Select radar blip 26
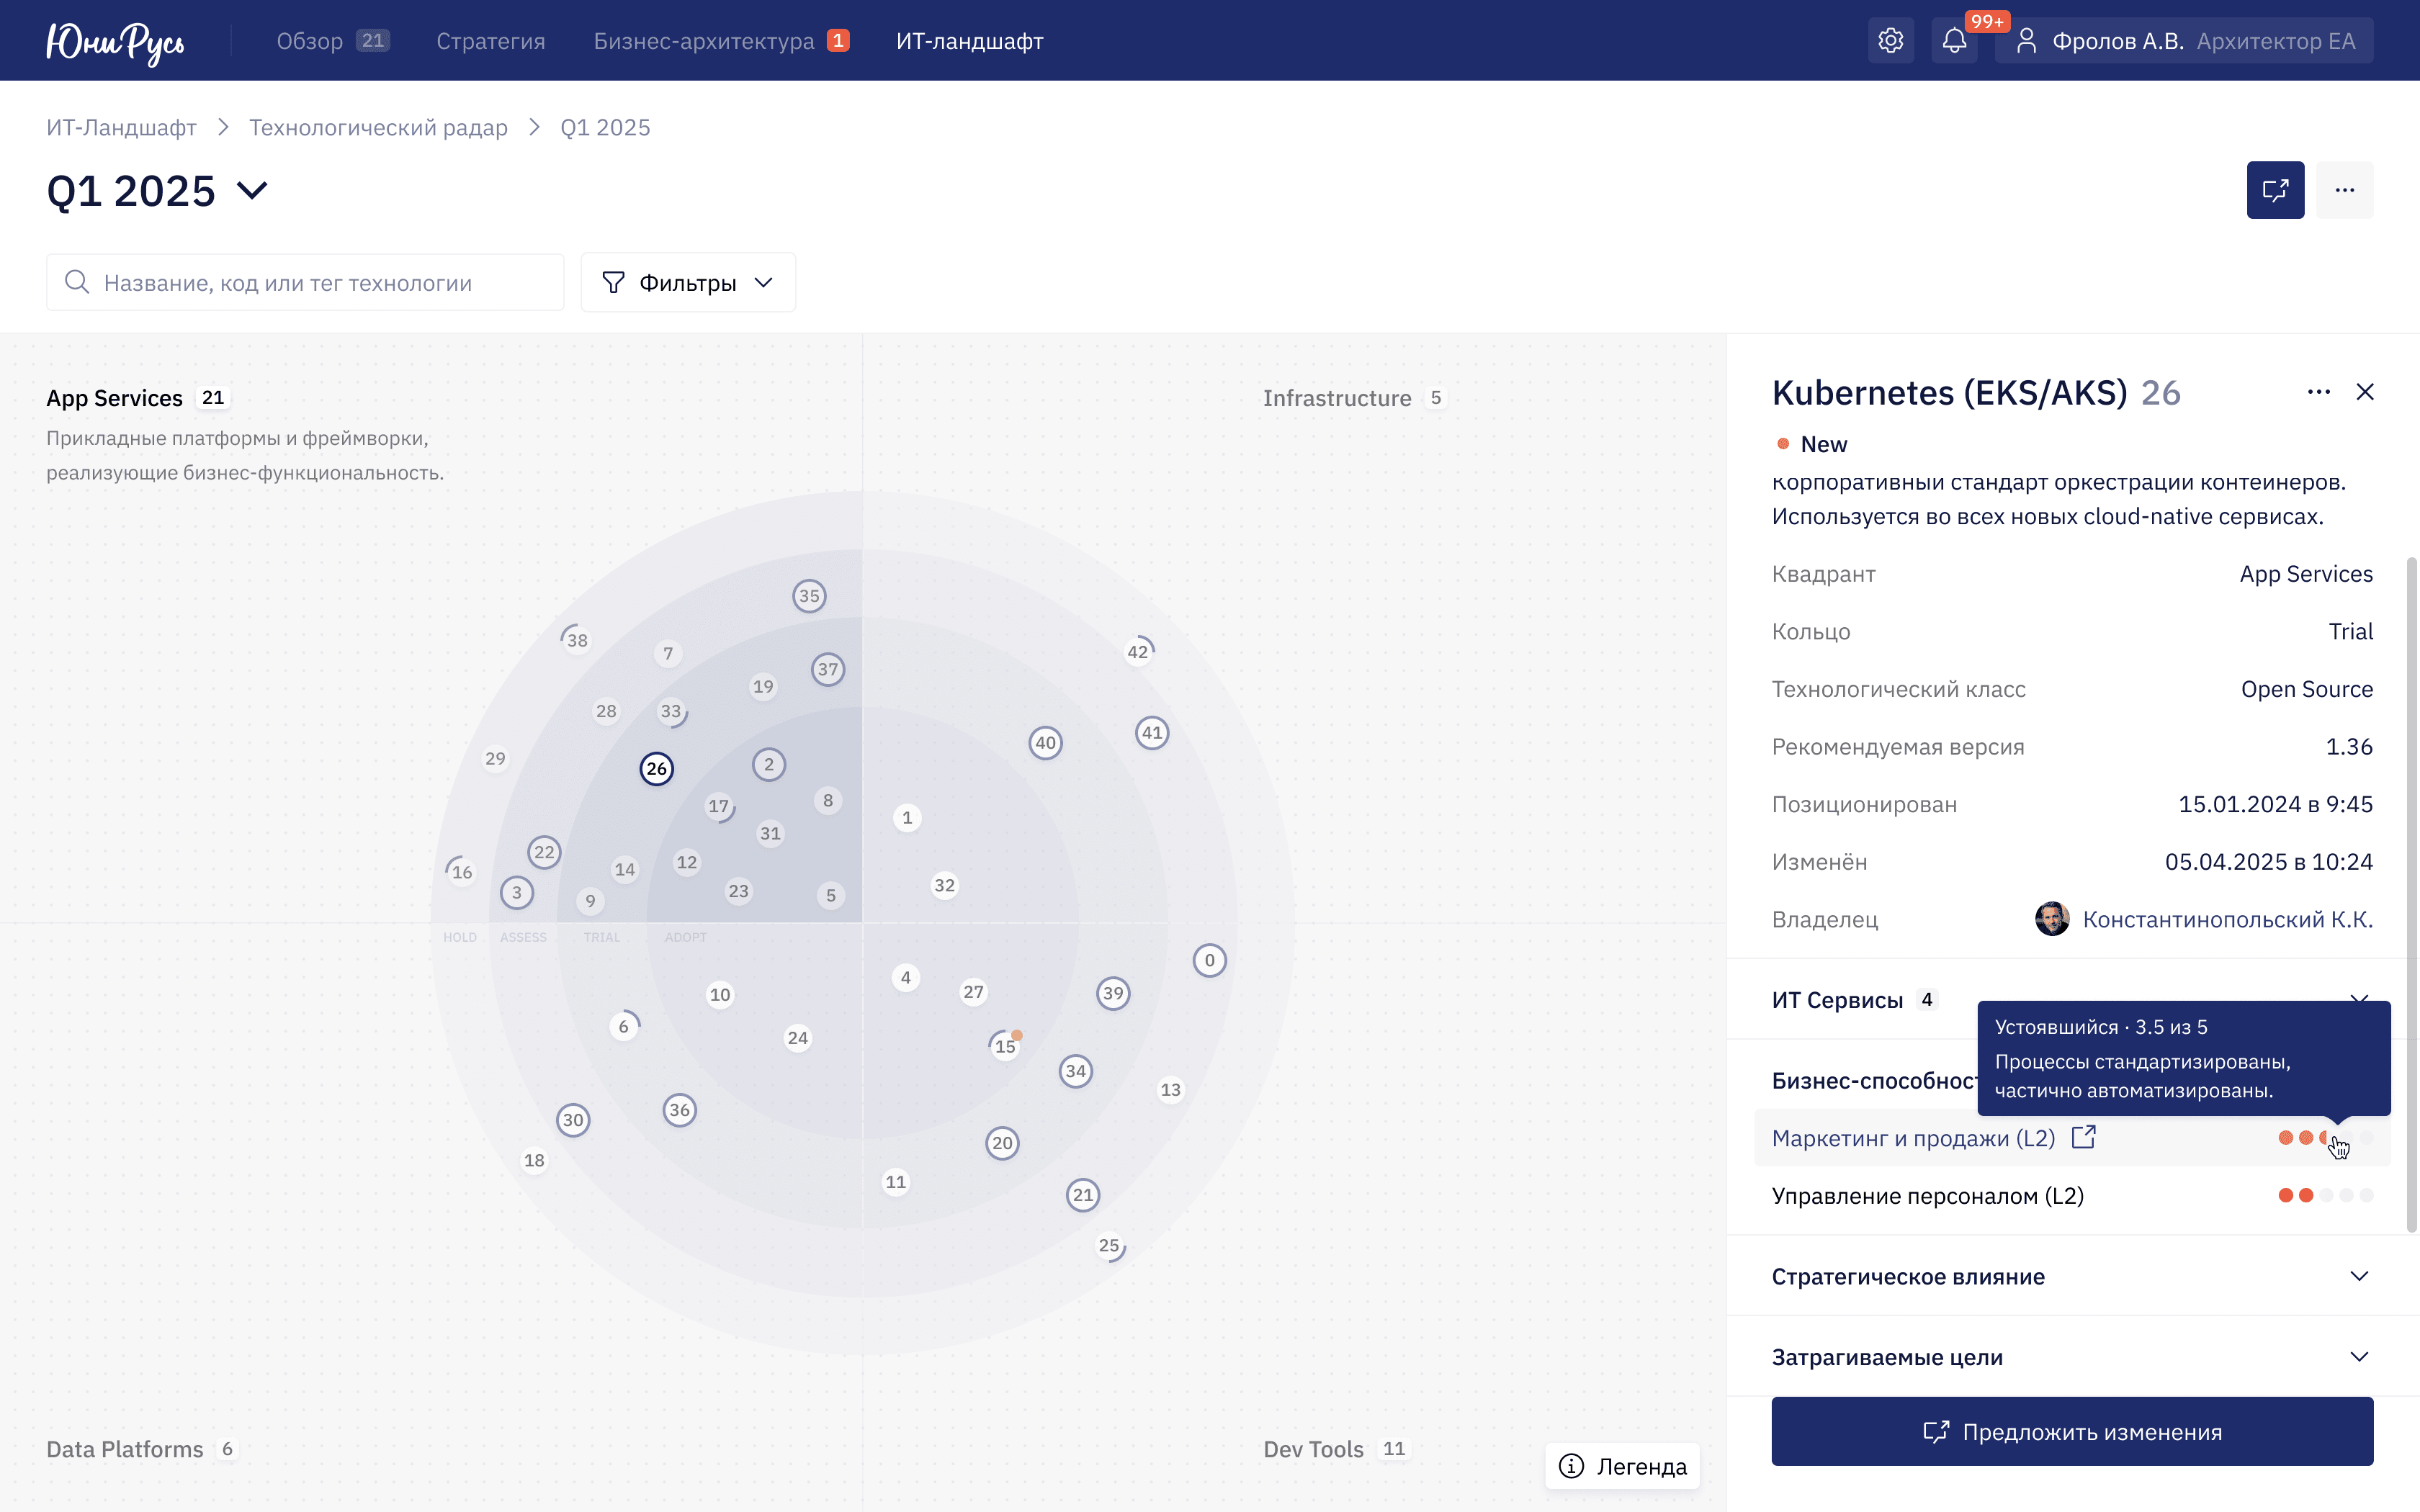 pyautogui.click(x=656, y=769)
